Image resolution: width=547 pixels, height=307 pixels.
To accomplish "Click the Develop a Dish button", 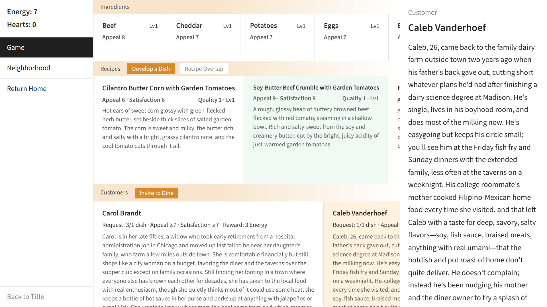I will pyautogui.click(x=151, y=69).
